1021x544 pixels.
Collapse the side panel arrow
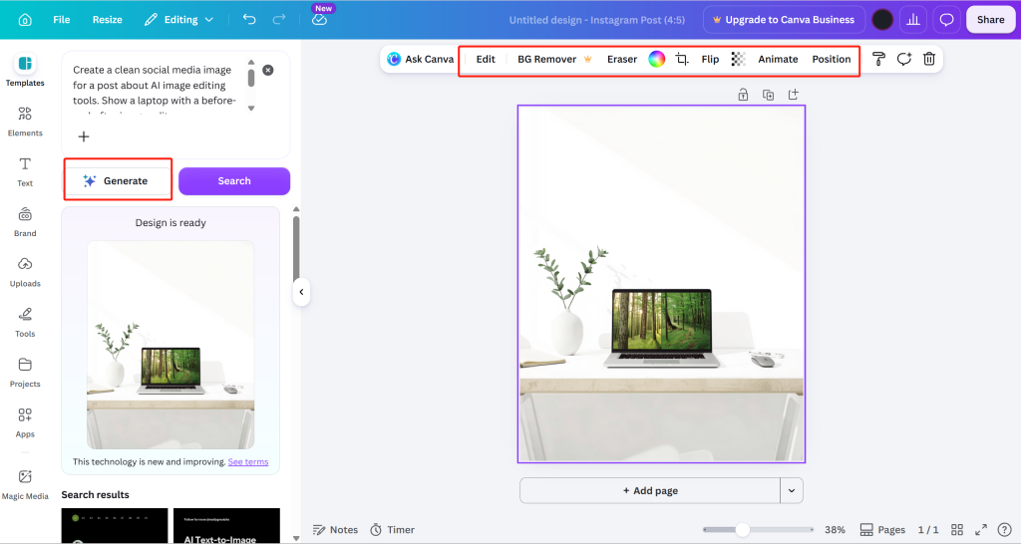301,292
